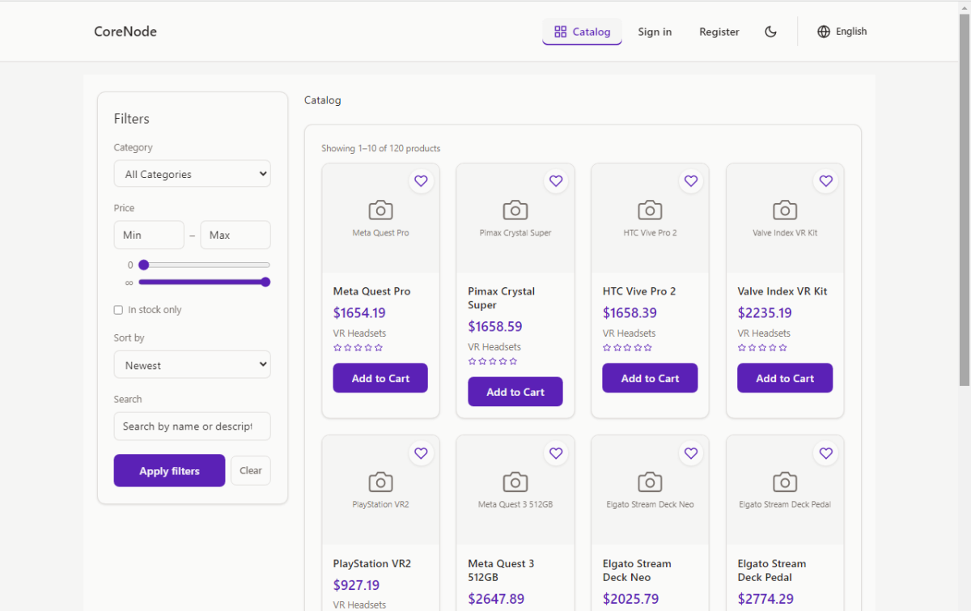Favorite the Elgato Stream Deck Neo
Viewport: 971px width, 611px height.
click(x=690, y=453)
